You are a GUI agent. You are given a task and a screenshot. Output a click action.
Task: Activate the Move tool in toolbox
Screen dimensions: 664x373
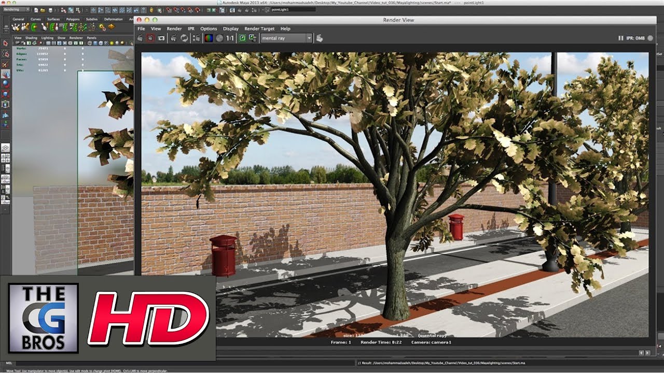5,75
